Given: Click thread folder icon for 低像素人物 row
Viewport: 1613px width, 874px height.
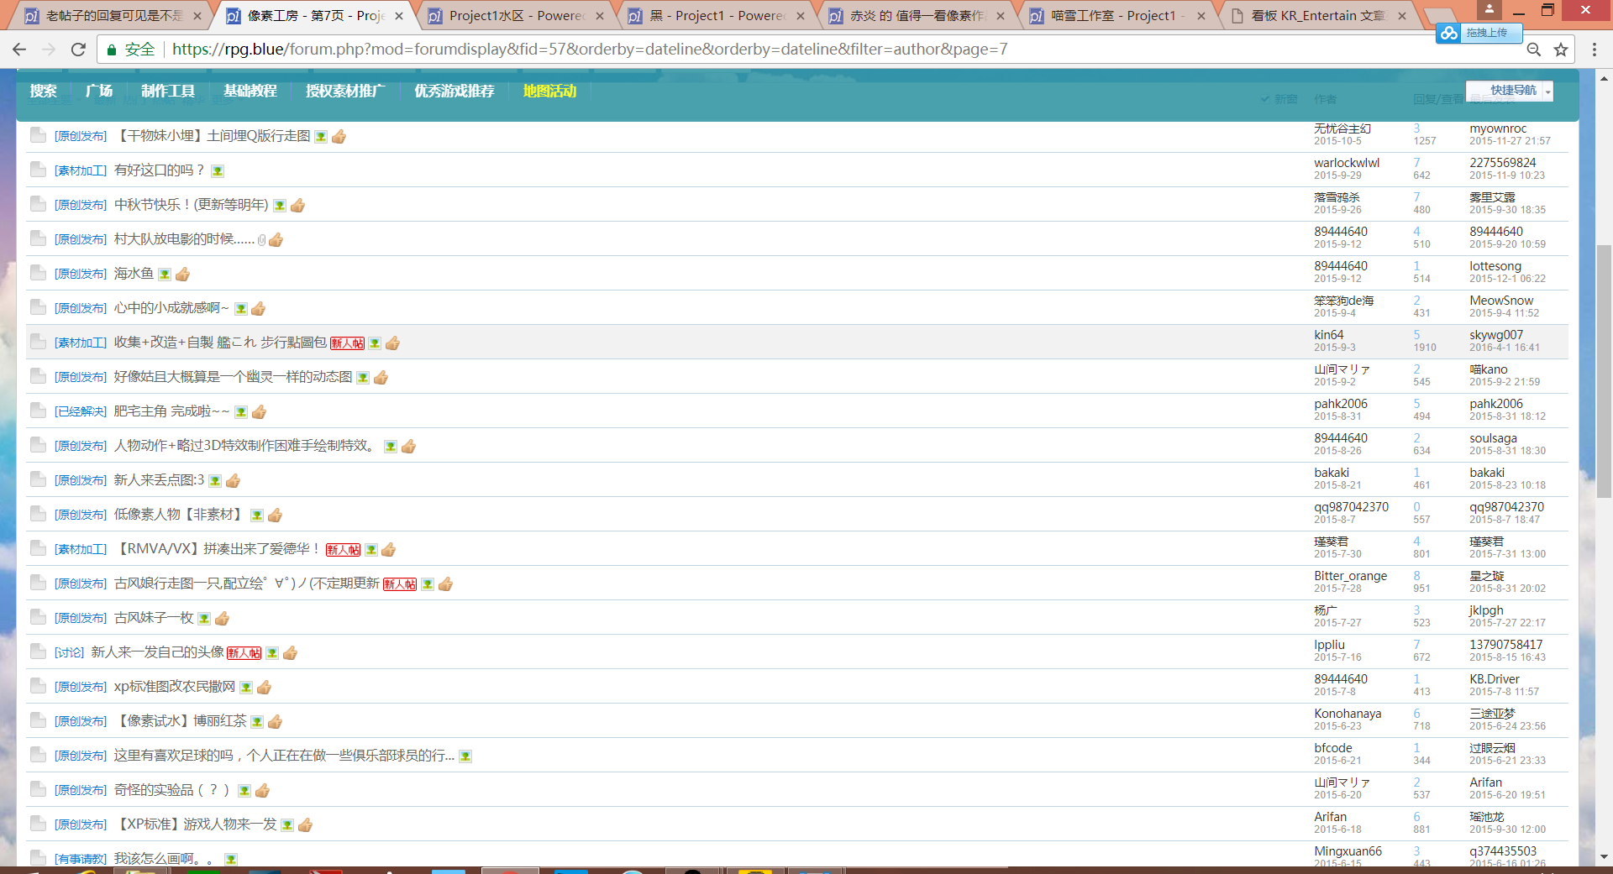Looking at the screenshot, I should 38,514.
